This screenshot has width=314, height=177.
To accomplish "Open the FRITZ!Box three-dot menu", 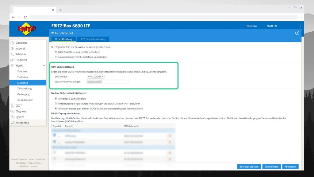I will tap(301, 26).
